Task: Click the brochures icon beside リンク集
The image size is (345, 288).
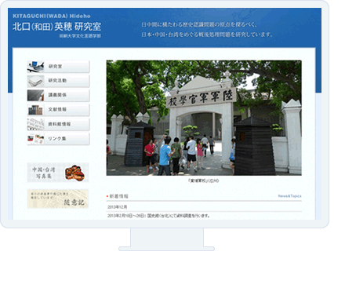Action: point(36,139)
